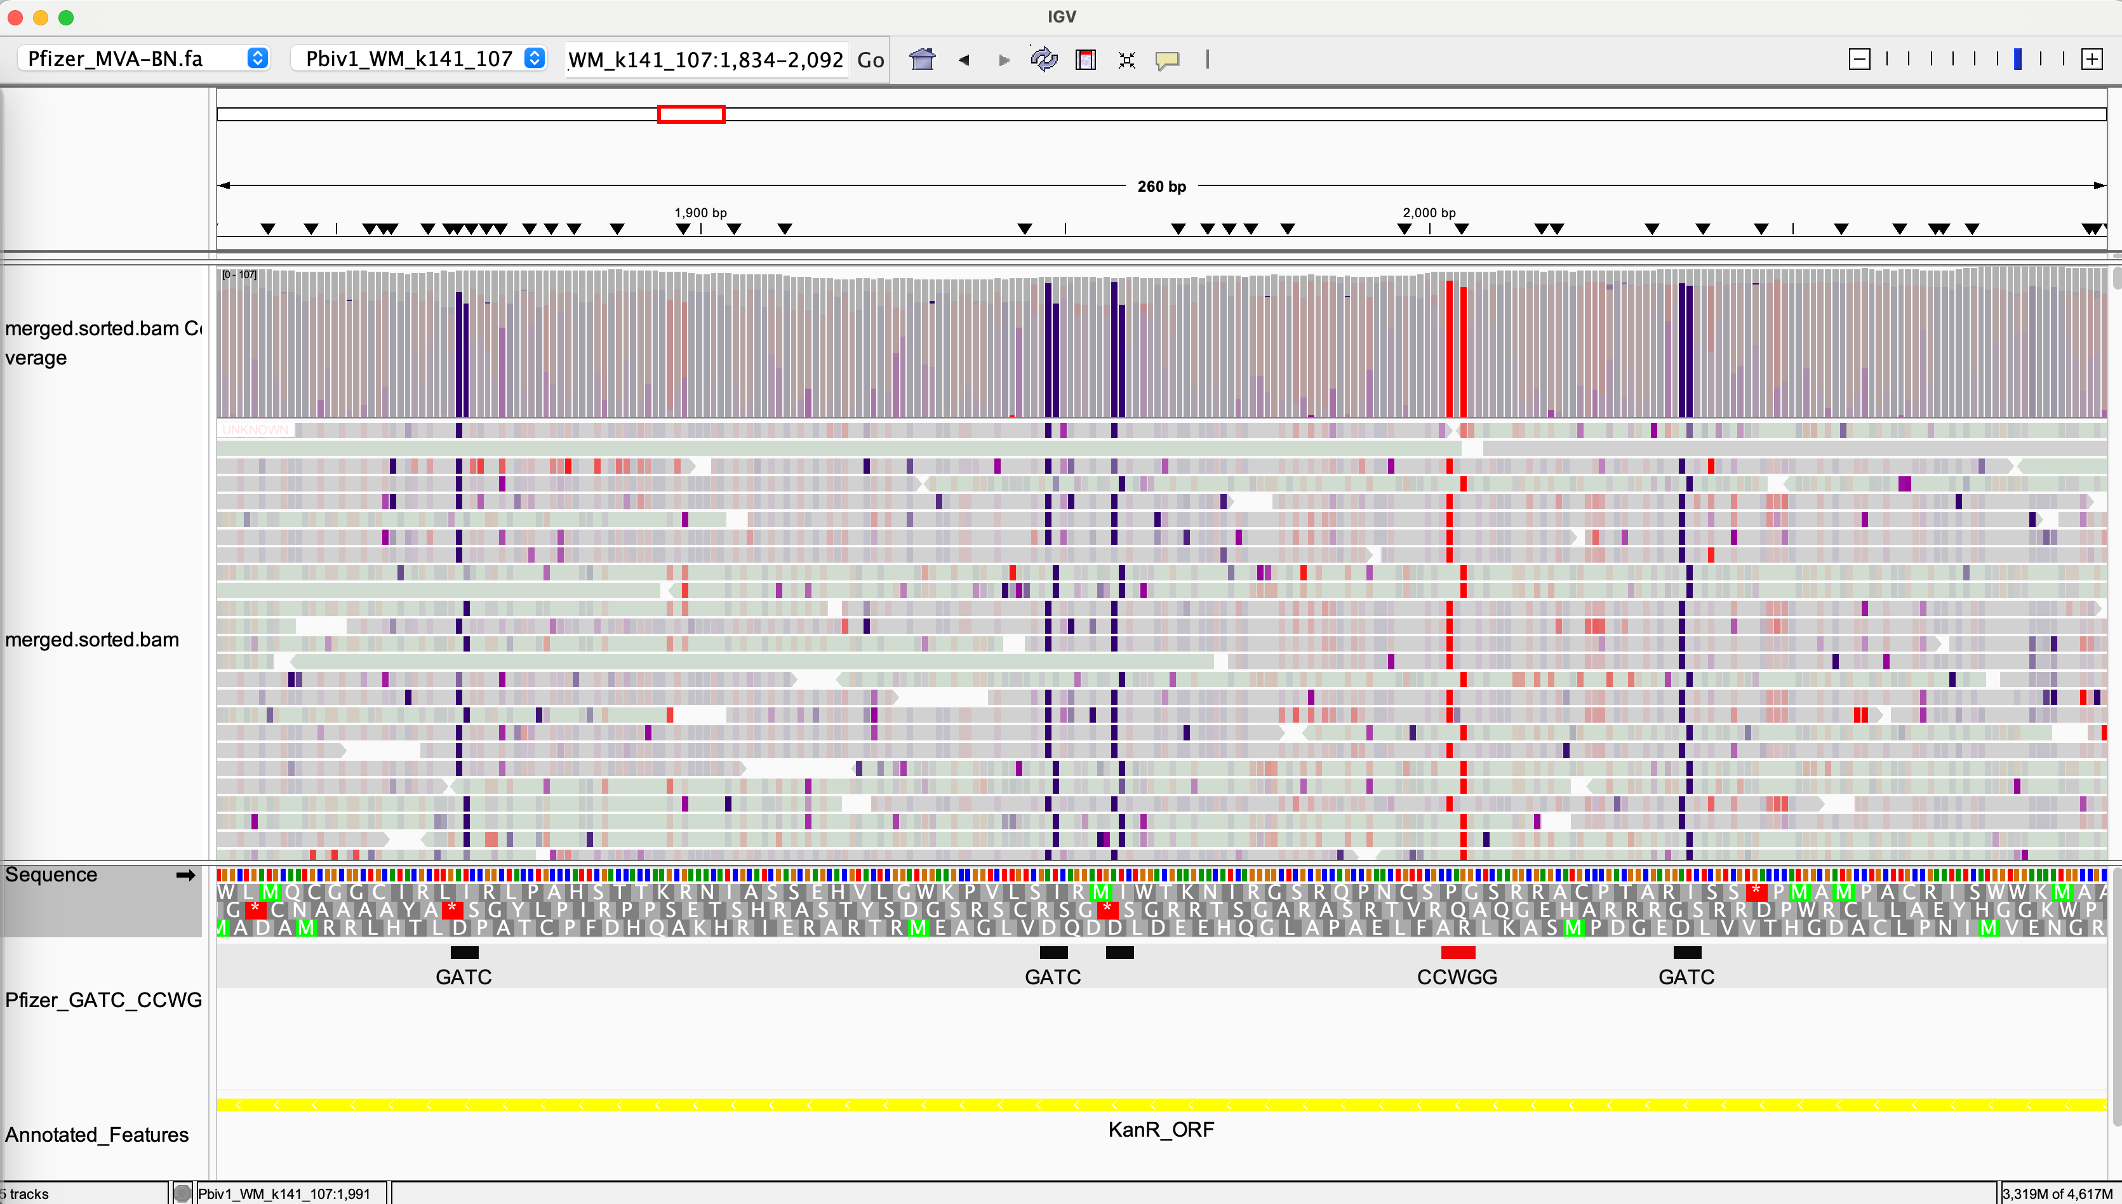2122x1204 pixels.
Task: Refresh the display with reload icon
Action: click(x=1044, y=60)
